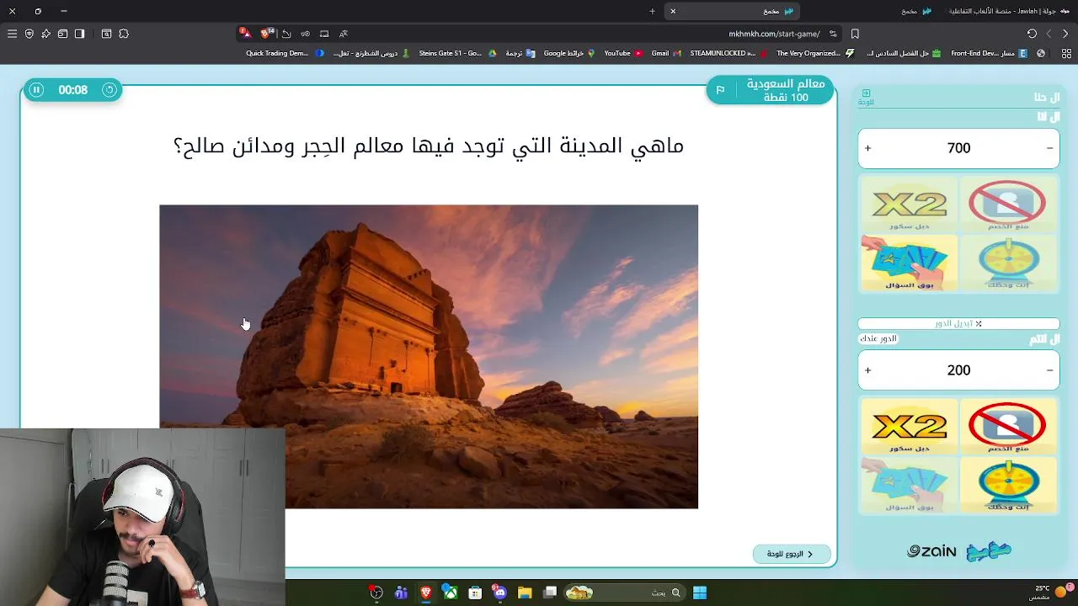Click the اللوحة board exit icon
Screen dimensions: 1078x606
[x=866, y=97]
